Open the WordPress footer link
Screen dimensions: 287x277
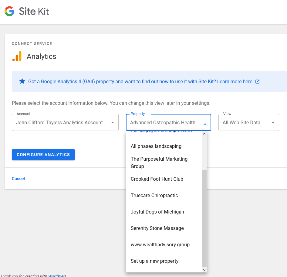(57, 275)
